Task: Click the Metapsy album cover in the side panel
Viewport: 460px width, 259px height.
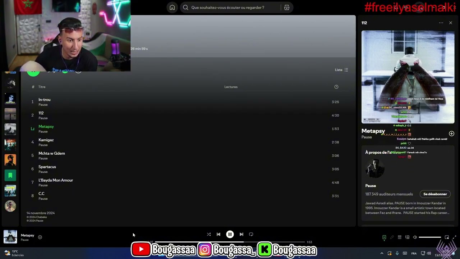Action: click(x=408, y=77)
